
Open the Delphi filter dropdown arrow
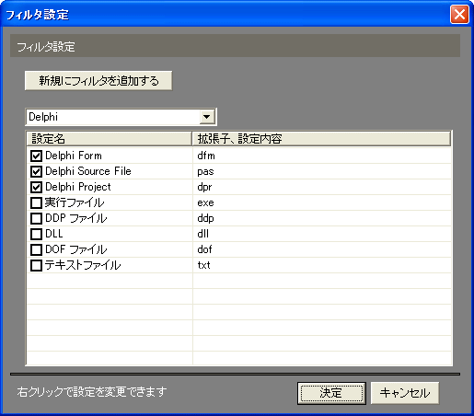pyautogui.click(x=207, y=117)
